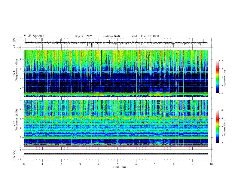
Task: Click the upper PSD color bar
Action: 217,77
